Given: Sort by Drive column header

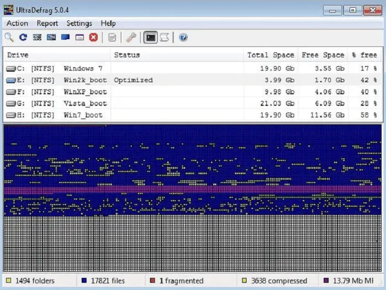Looking at the screenshot, I should [x=57, y=55].
